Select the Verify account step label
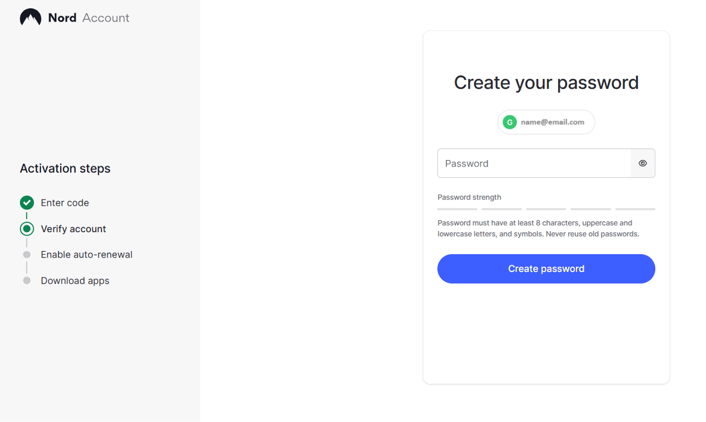Viewport: 706px width, 422px height. 73,229
